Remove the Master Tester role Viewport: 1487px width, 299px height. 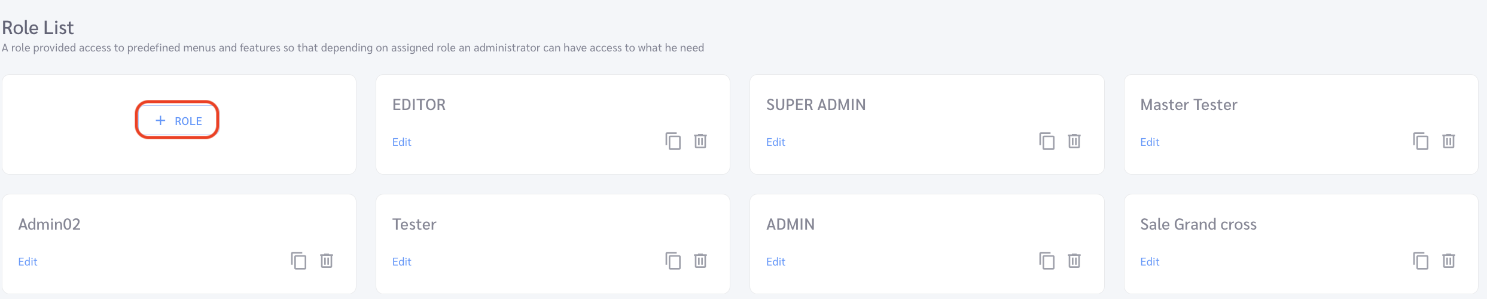coord(1448,141)
